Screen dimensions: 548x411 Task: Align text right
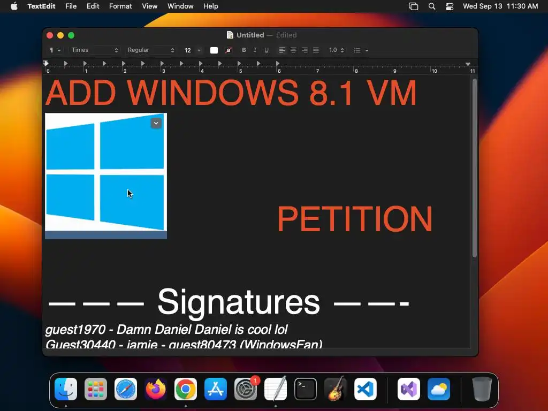[x=305, y=50]
